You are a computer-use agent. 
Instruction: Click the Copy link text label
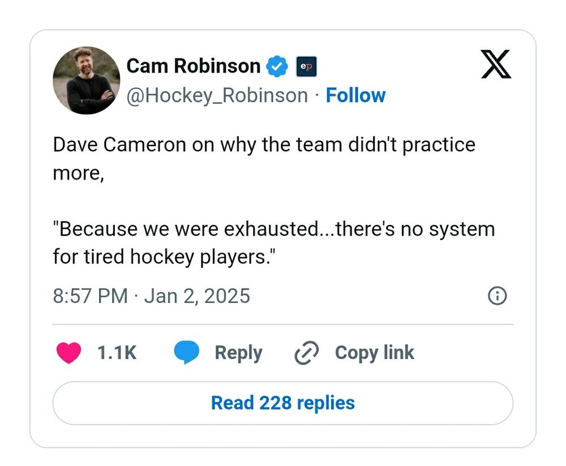(374, 353)
